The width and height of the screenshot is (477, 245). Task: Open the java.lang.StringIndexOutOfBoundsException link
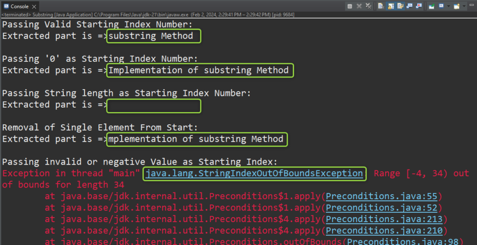pyautogui.click(x=254, y=173)
